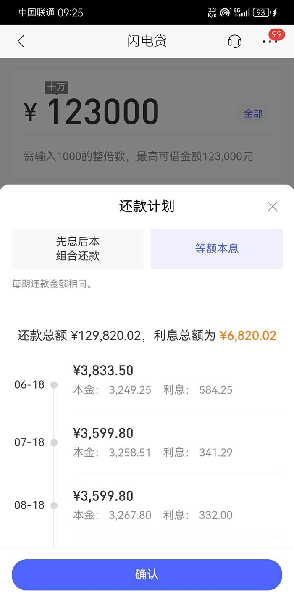This screenshot has width=294, height=600.
Task: Open the 07-18 ¥3,599.80 installment row
Action: (x=177, y=442)
